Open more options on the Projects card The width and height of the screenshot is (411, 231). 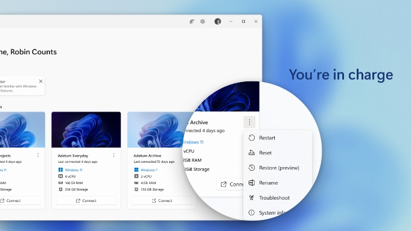point(38,156)
